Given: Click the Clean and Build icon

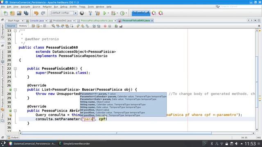Looking at the screenshot, I should [97, 13].
